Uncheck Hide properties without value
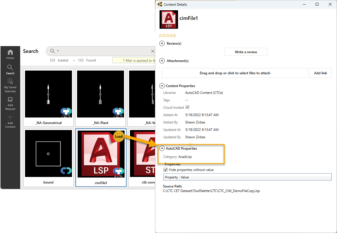Screen dimensions: 337x233 point(166,170)
